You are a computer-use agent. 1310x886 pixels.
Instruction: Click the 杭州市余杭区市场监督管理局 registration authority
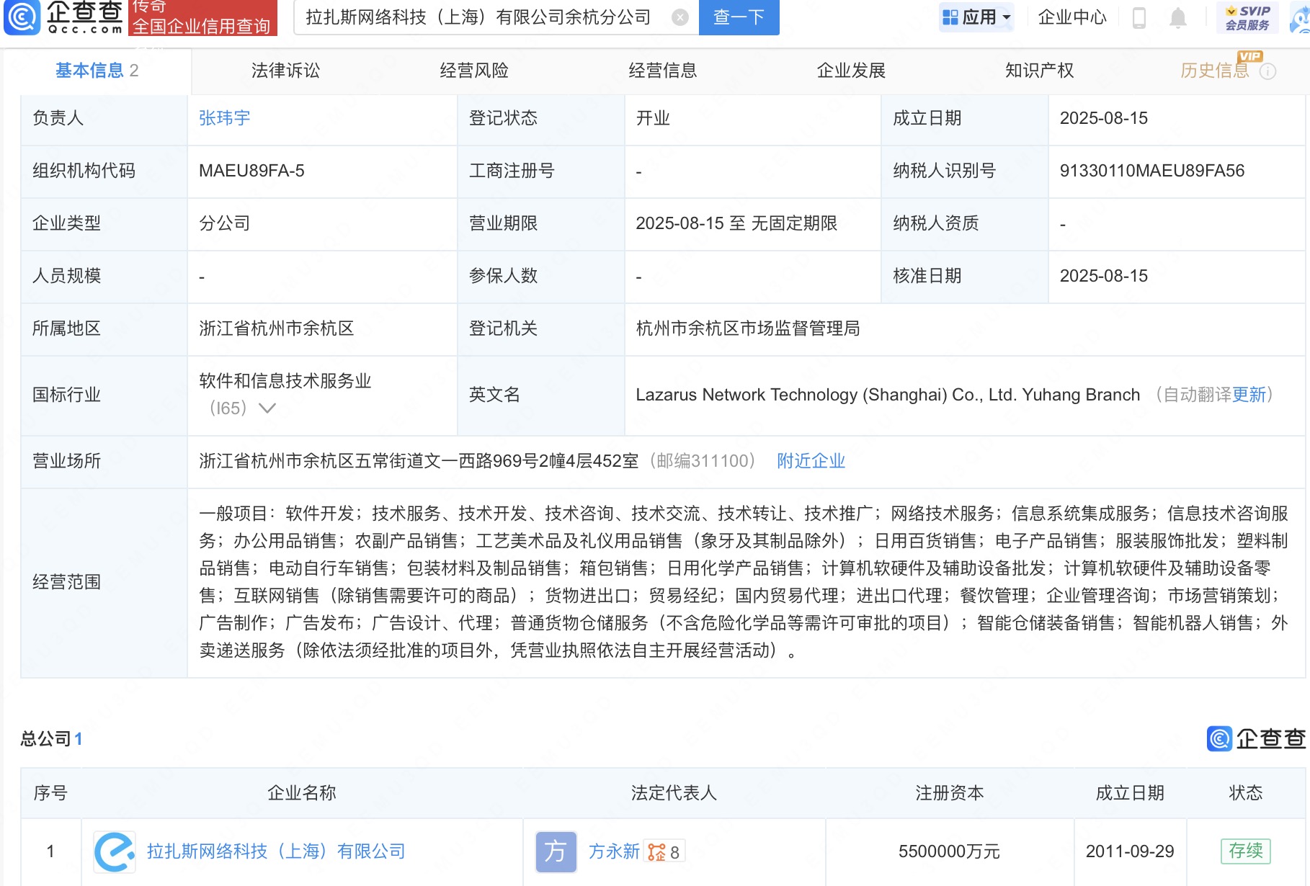(x=748, y=328)
